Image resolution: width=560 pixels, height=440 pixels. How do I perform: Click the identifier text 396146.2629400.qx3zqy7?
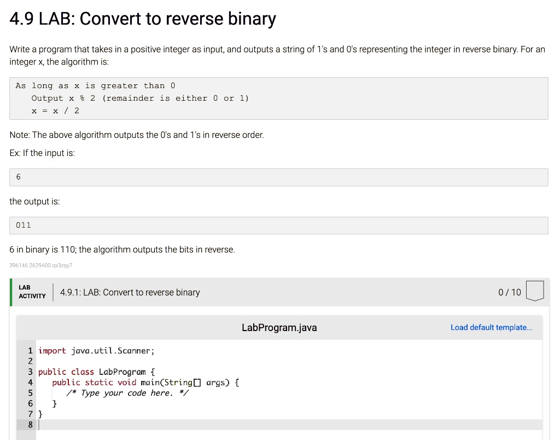pos(42,265)
